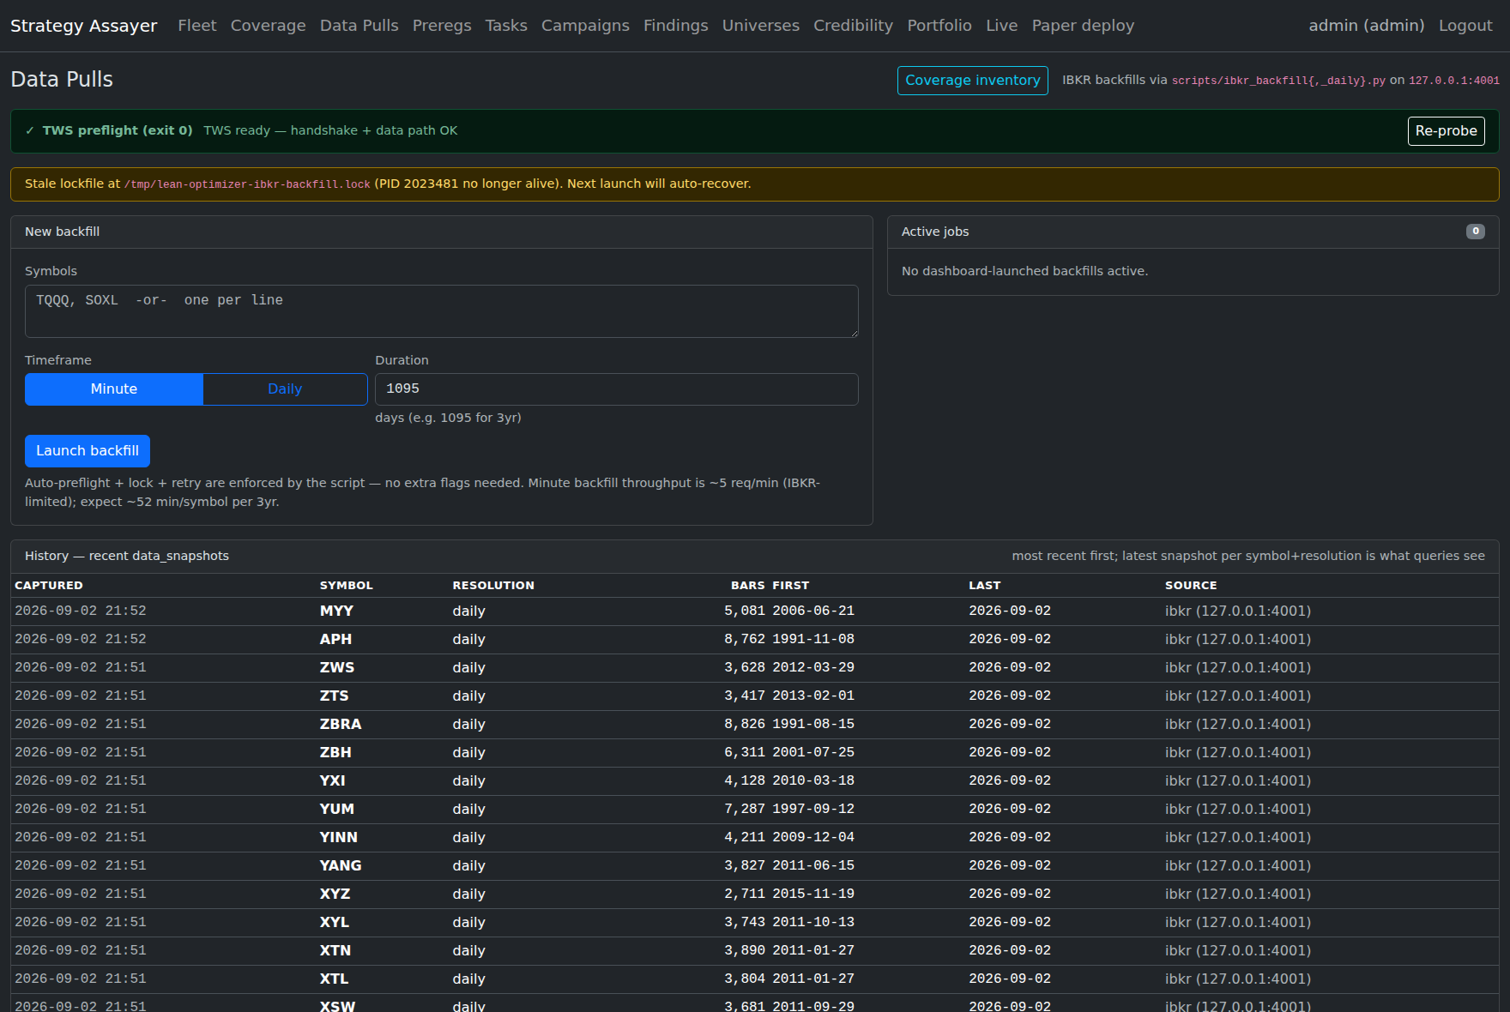Click the CAPTURED column header
The width and height of the screenshot is (1510, 1012).
(49, 586)
